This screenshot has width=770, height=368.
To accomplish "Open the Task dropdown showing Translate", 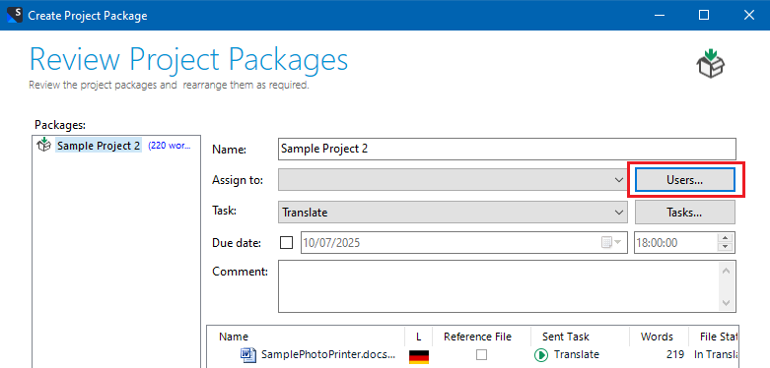I will [619, 213].
